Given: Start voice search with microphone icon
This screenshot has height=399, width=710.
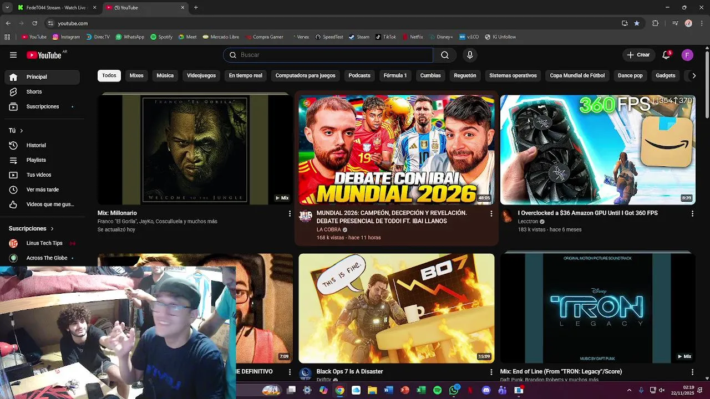Looking at the screenshot, I should tap(470, 55).
